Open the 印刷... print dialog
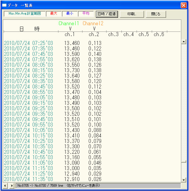The width and height of the screenshot is (189, 191). (132, 14)
